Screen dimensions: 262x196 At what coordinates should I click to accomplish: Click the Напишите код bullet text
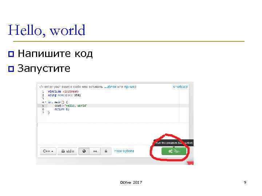coord(55,54)
